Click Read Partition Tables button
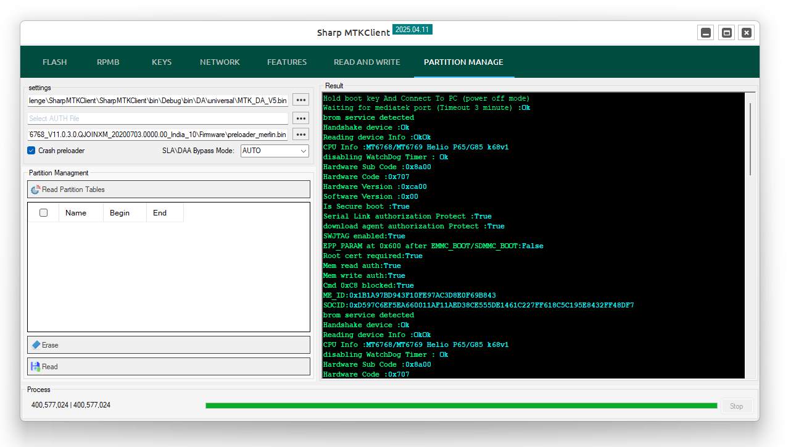 (x=168, y=190)
